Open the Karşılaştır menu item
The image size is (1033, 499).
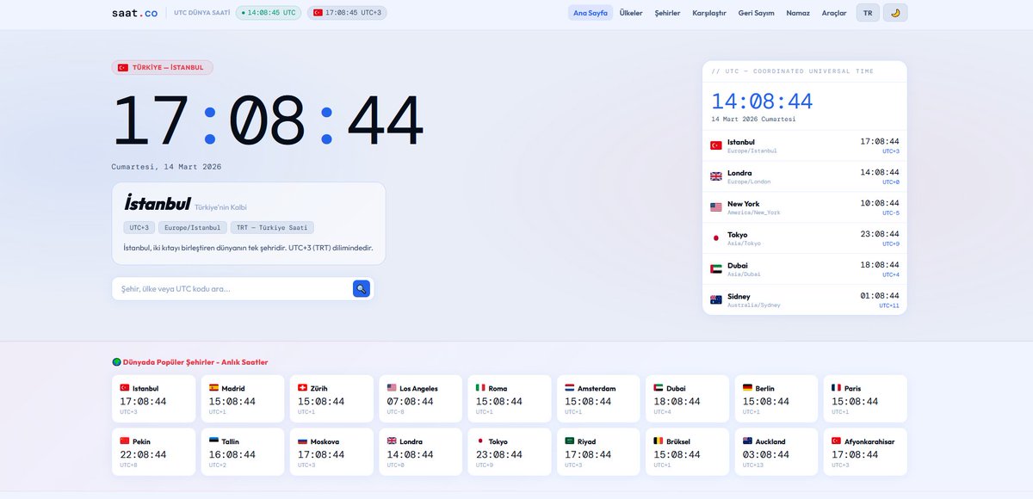[x=710, y=13]
